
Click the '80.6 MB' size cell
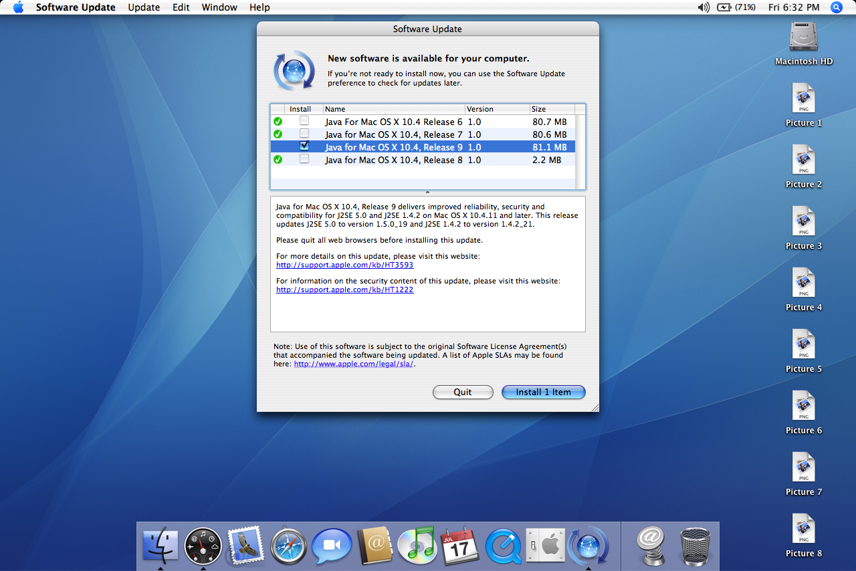pos(550,134)
